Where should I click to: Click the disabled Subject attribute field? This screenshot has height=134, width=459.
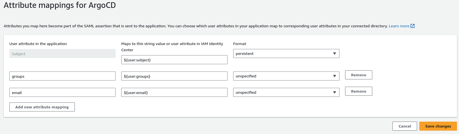[x=62, y=53]
